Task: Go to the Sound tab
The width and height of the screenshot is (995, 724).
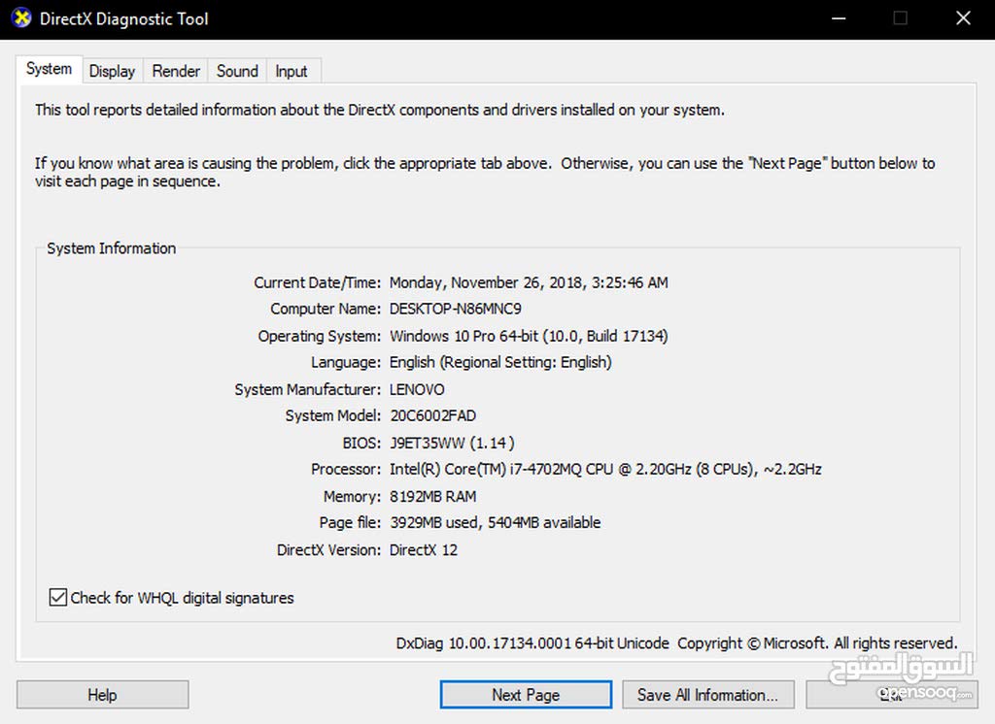Action: click(237, 71)
